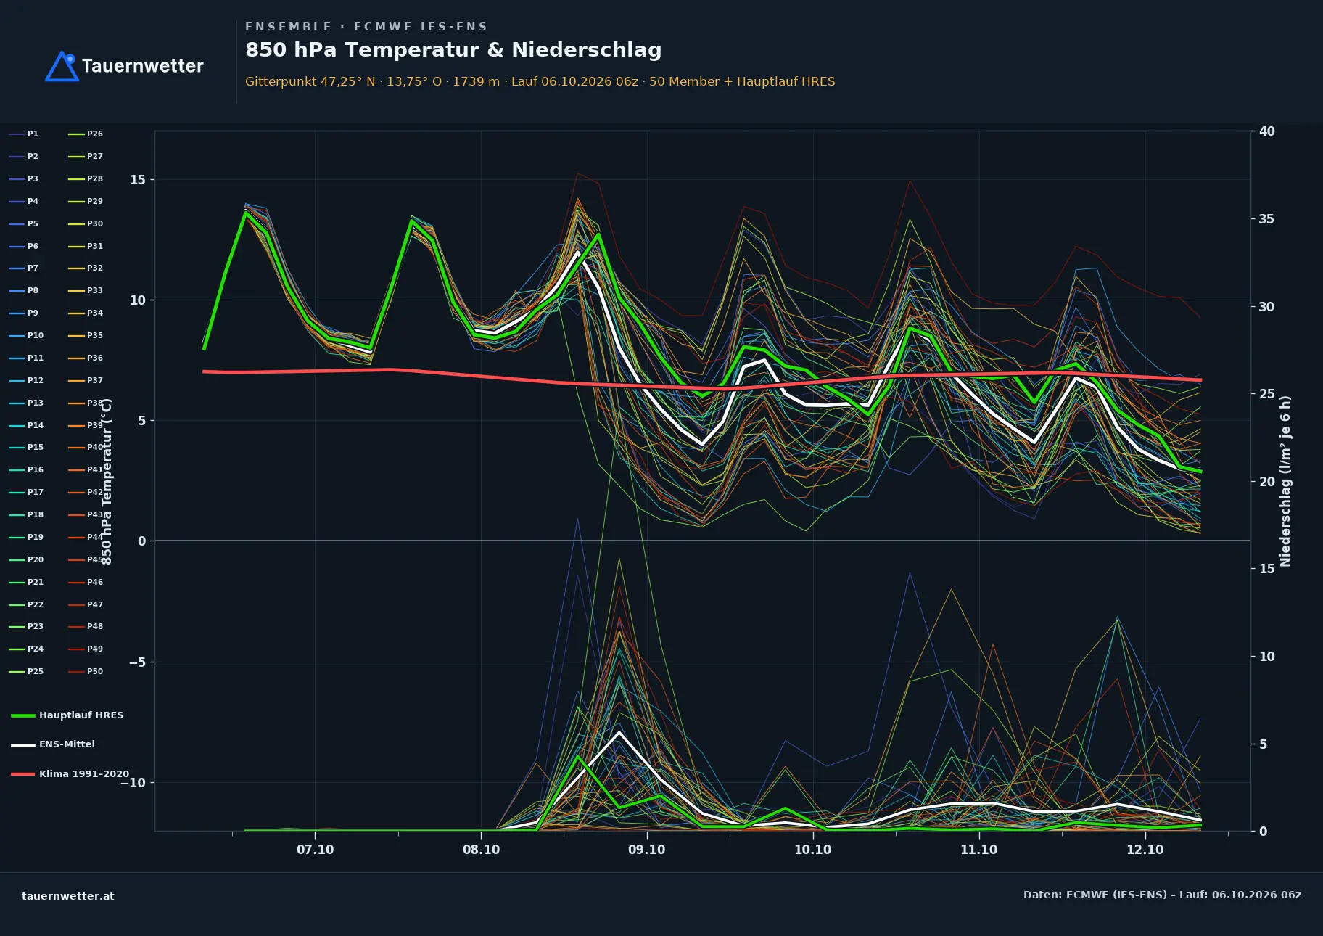
Task: Click the 850 hPa Temperatur axis title
Action: point(107,481)
